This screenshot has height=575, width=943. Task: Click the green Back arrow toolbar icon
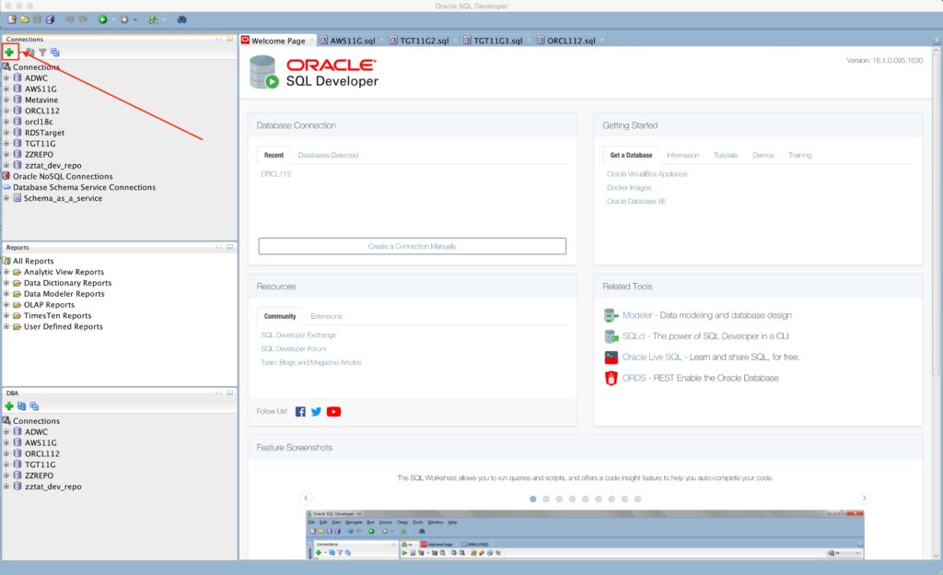tap(102, 19)
